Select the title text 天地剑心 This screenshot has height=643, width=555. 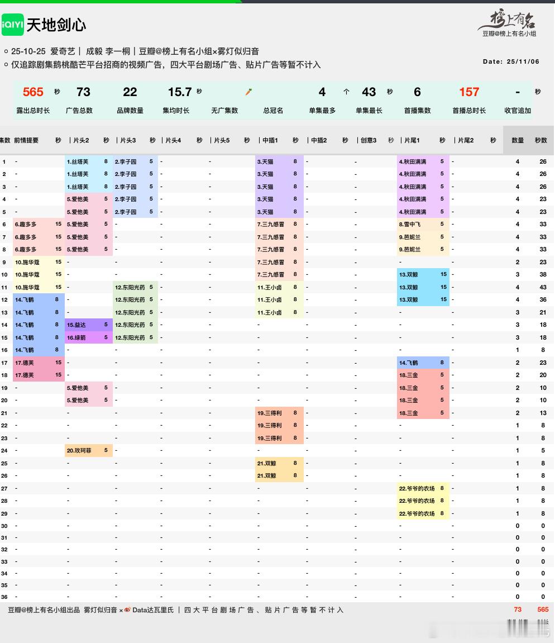click(56, 25)
